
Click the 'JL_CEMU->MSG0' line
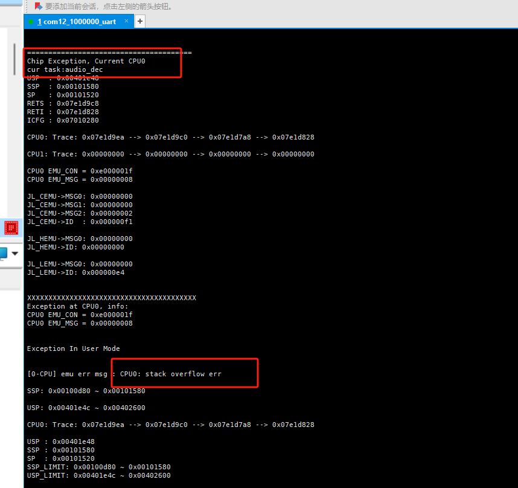click(x=80, y=196)
